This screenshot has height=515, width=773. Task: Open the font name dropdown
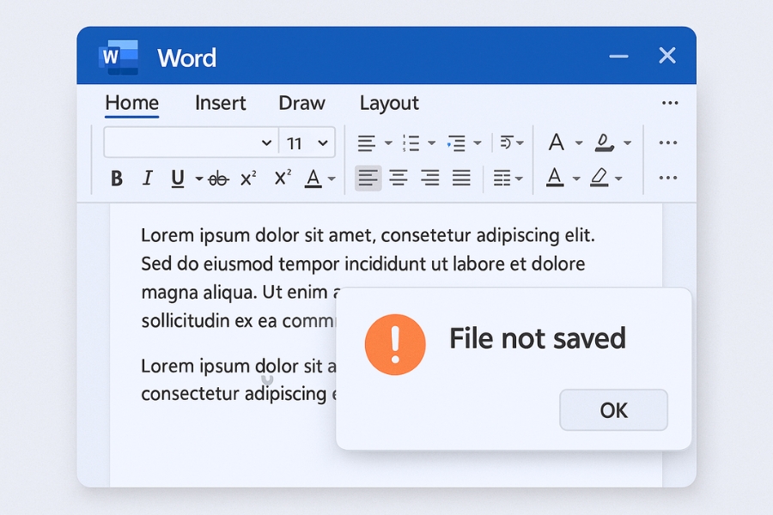coord(265,142)
